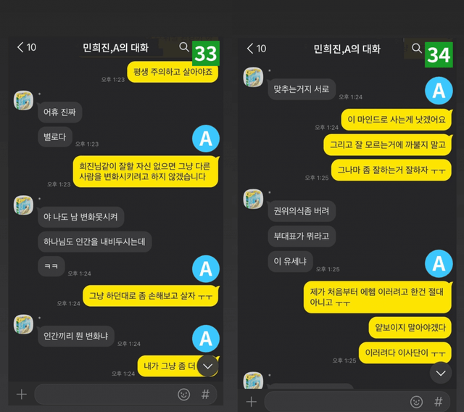Tap blue A avatar next to '별로다'
This screenshot has height=412, width=464.
coord(206,139)
